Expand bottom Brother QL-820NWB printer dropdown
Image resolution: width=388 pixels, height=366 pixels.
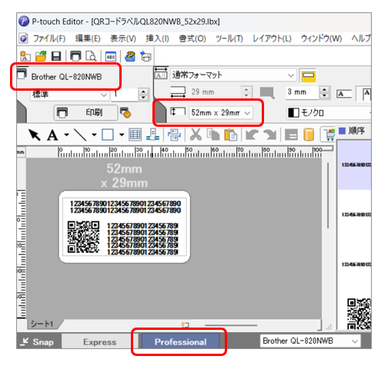pos(355,341)
